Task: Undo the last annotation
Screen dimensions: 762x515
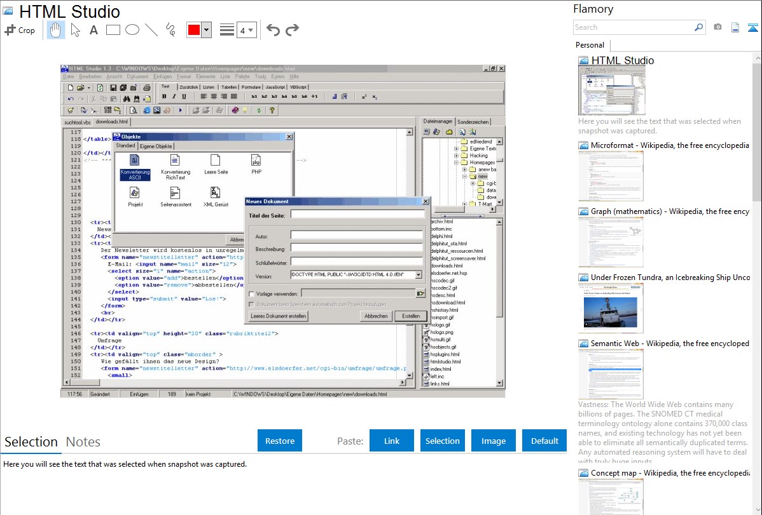Action: (273, 30)
